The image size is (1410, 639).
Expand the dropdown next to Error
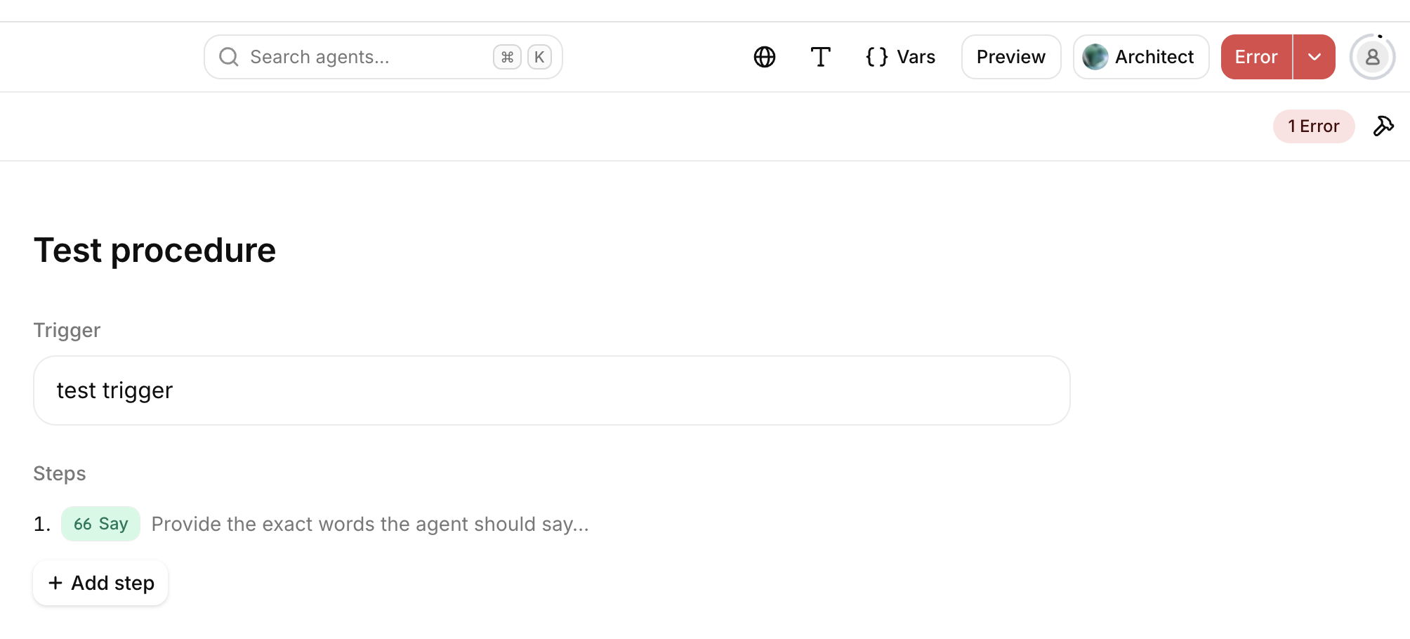pyautogui.click(x=1315, y=57)
